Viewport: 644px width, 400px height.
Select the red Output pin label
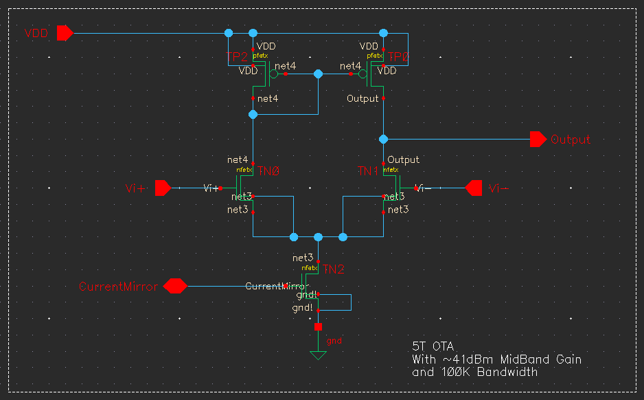[x=570, y=140]
